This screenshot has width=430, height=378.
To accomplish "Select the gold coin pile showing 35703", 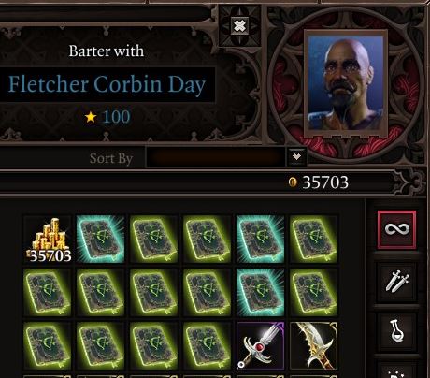I will tap(48, 239).
